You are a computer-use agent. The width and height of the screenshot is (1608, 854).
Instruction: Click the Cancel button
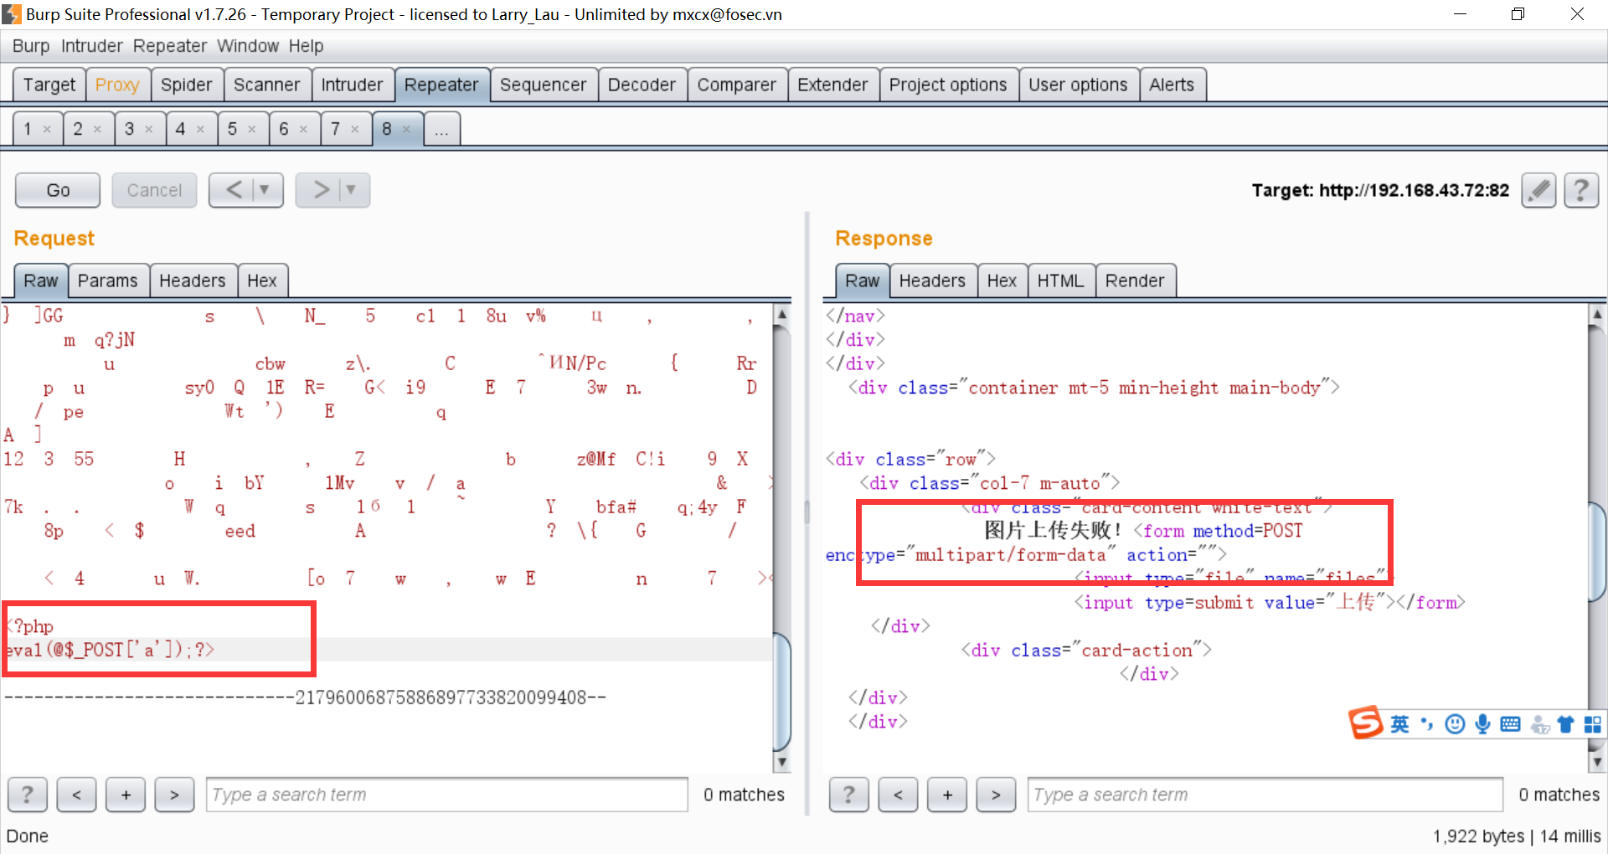point(154,190)
